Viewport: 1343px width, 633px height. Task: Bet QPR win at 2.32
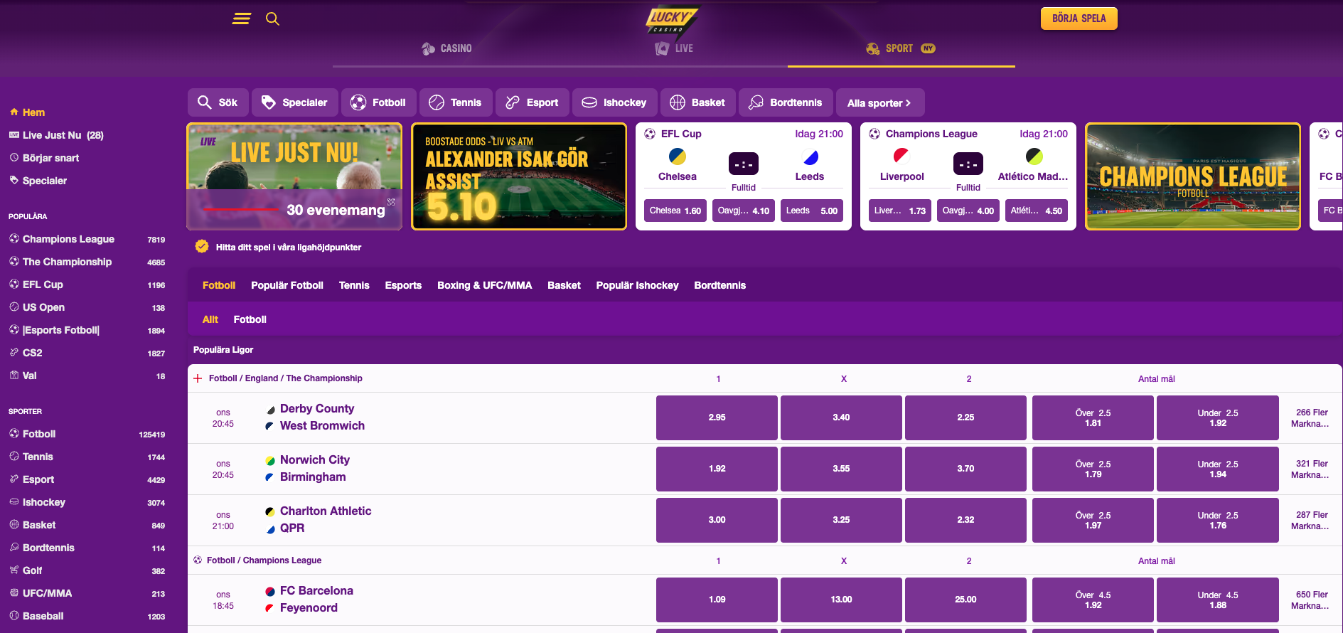(x=965, y=520)
